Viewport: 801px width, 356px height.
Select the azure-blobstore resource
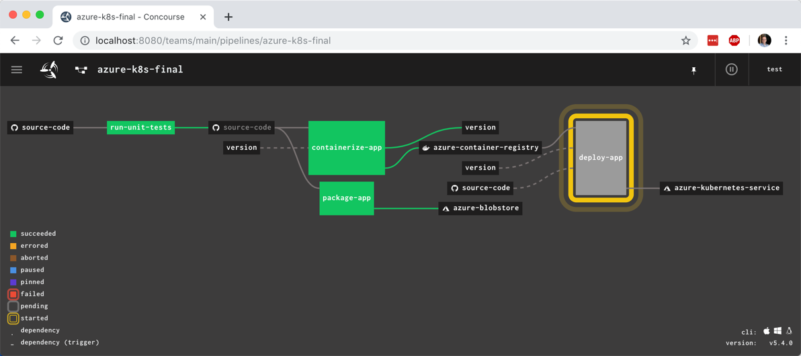click(480, 208)
